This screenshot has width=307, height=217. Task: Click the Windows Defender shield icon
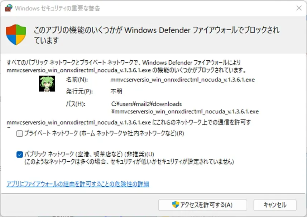[x=16, y=35]
